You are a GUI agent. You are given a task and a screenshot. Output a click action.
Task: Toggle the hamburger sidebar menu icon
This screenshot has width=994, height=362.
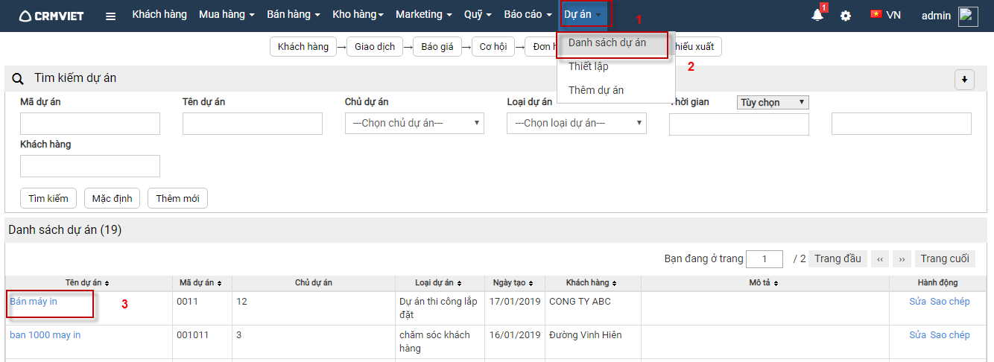click(110, 16)
